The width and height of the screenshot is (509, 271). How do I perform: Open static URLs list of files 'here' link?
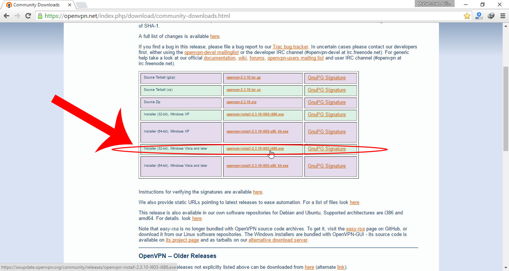(x=354, y=203)
